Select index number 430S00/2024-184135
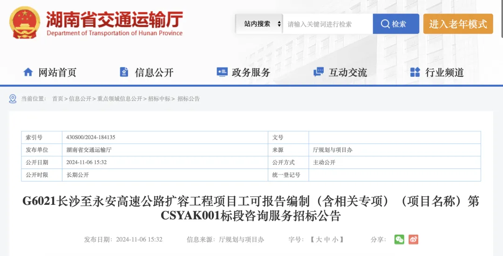The image size is (503, 256). click(91, 137)
